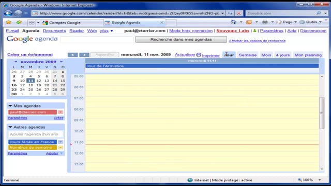Toggle the Numéros de semaine calendar
This screenshot has height=186, width=331.
[x=33, y=147]
